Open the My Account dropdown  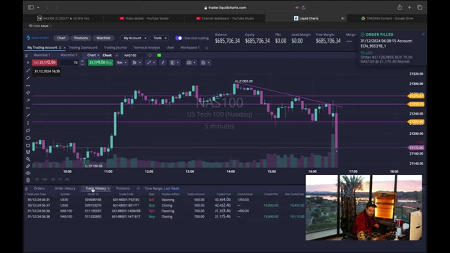(134, 38)
